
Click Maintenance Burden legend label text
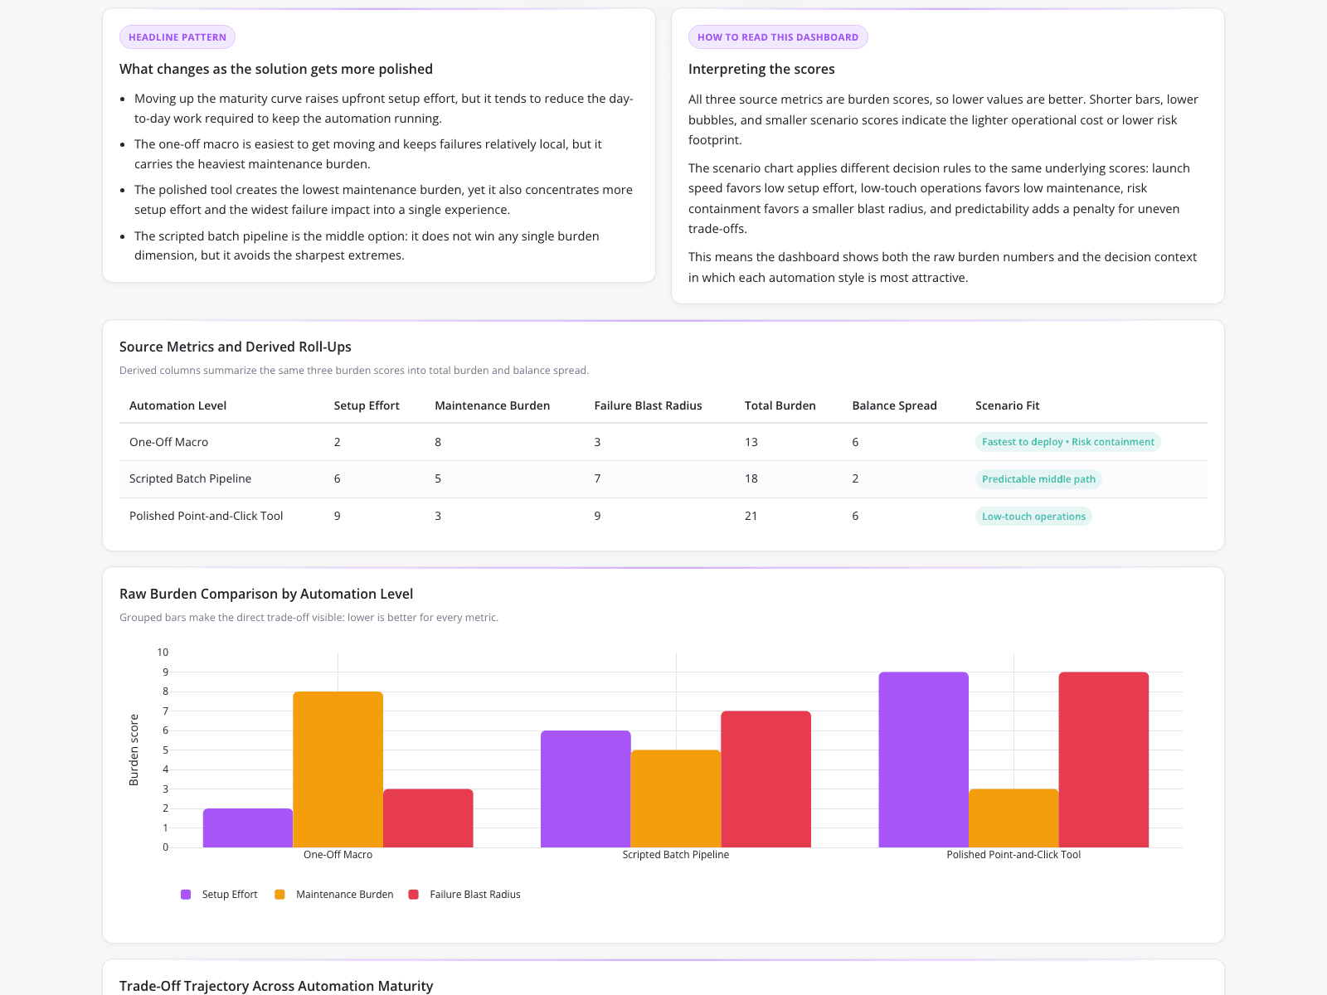(x=345, y=895)
